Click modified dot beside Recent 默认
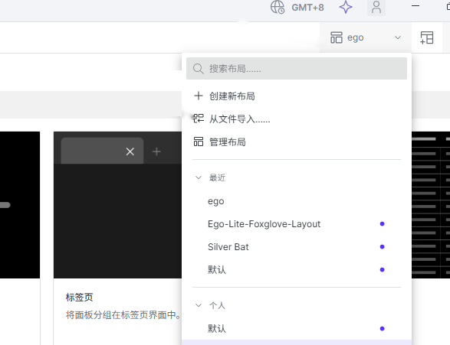This screenshot has height=345, width=450. coord(382,270)
